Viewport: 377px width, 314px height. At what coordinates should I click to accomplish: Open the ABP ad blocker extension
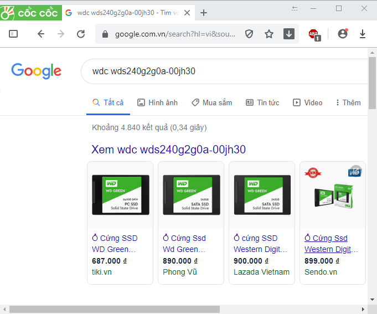[314, 35]
